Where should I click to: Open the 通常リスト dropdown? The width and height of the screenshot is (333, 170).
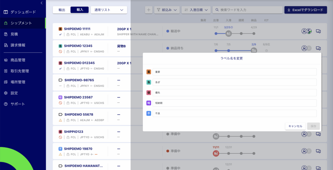tap(109, 10)
